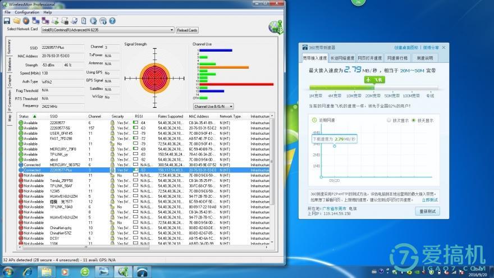Open the yellow folder toolbar icon

(x=17, y=21)
